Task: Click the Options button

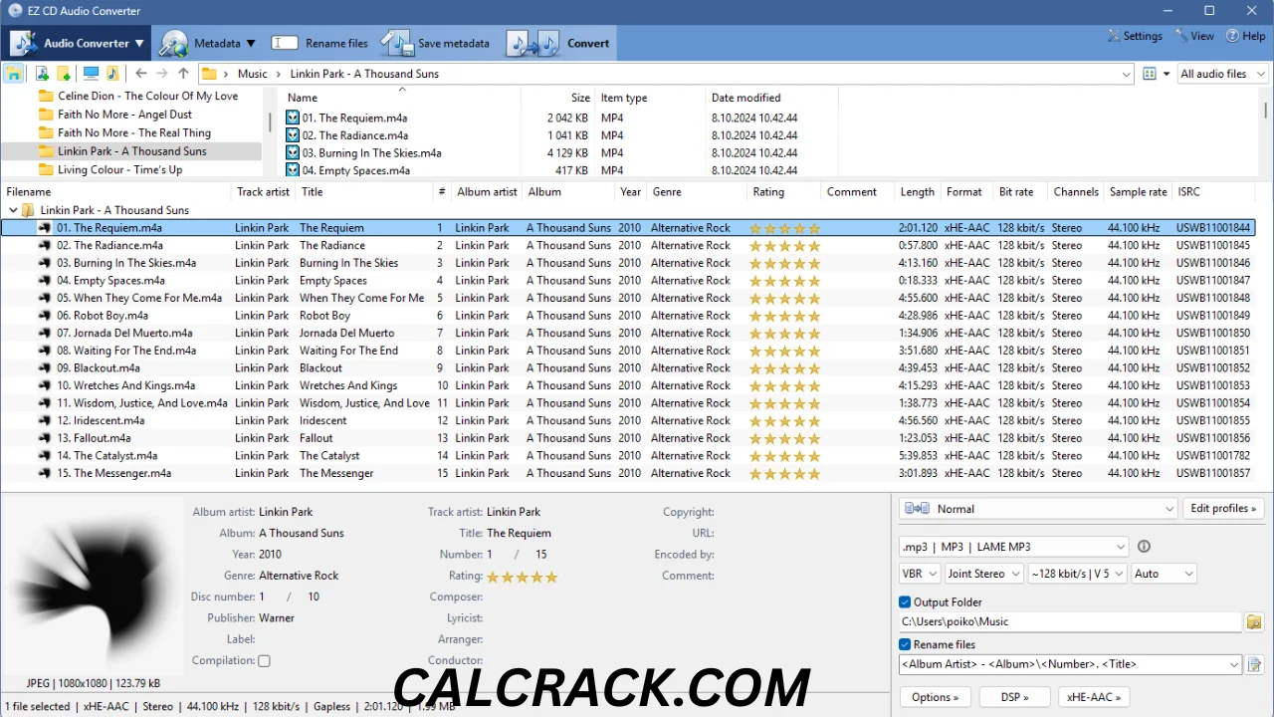Action: click(936, 697)
